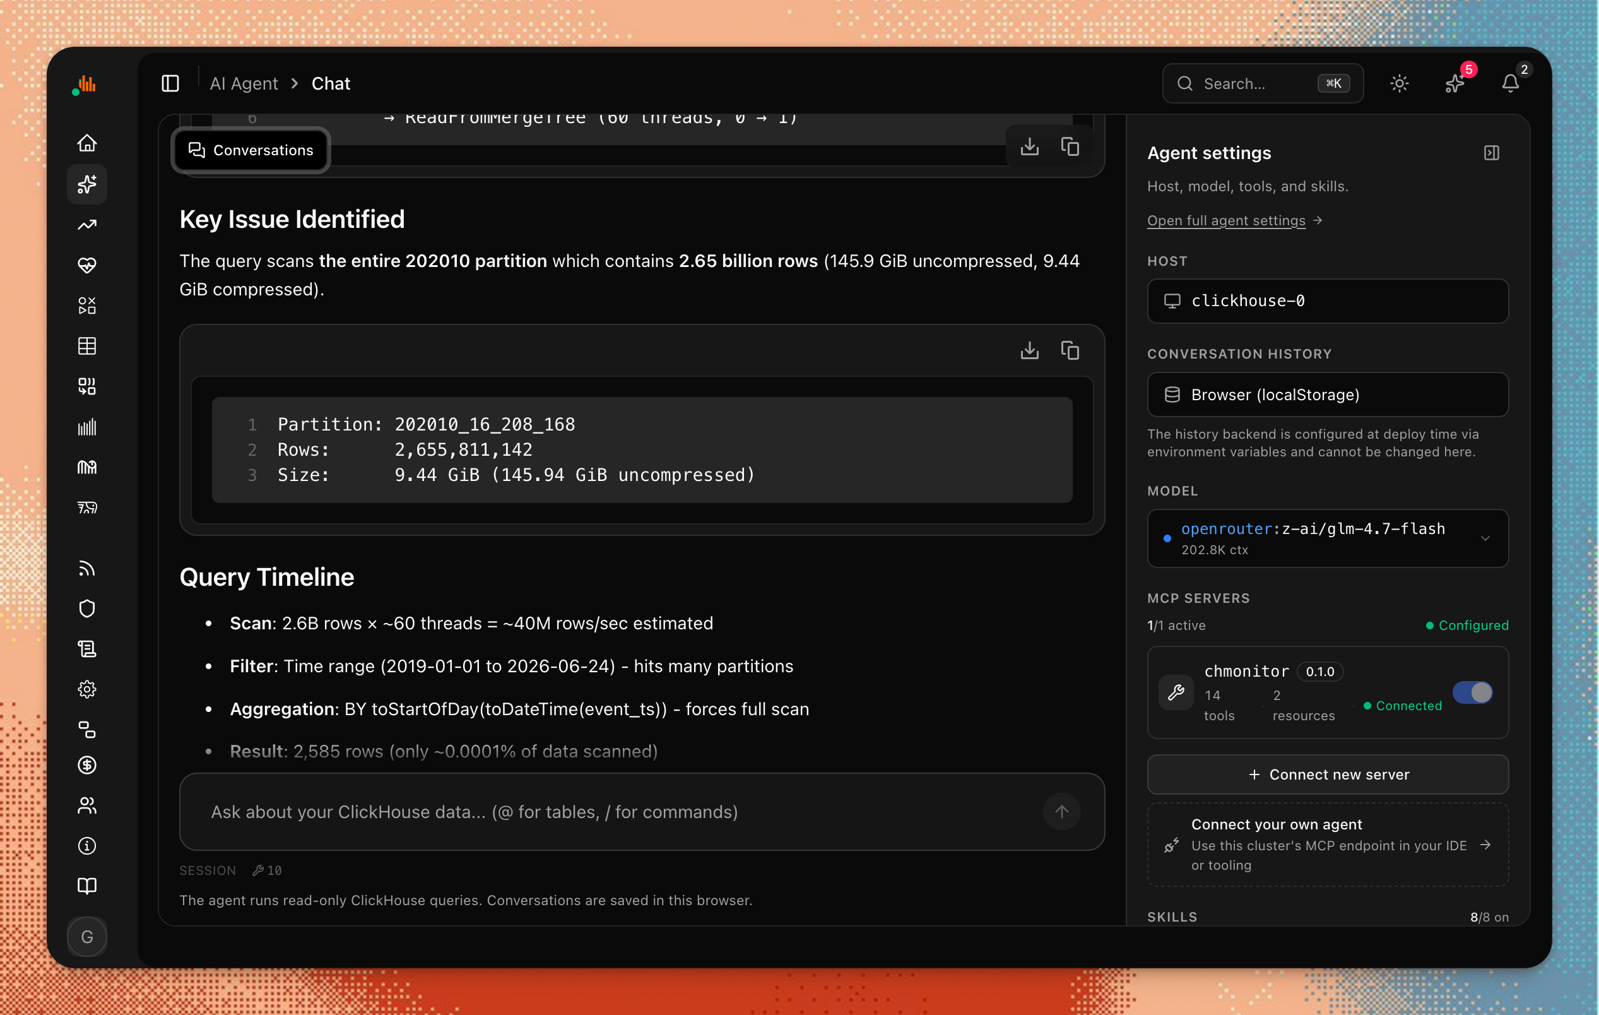Open notifications bell with badge 2
Screen dimensions: 1599x1015
(1510, 84)
